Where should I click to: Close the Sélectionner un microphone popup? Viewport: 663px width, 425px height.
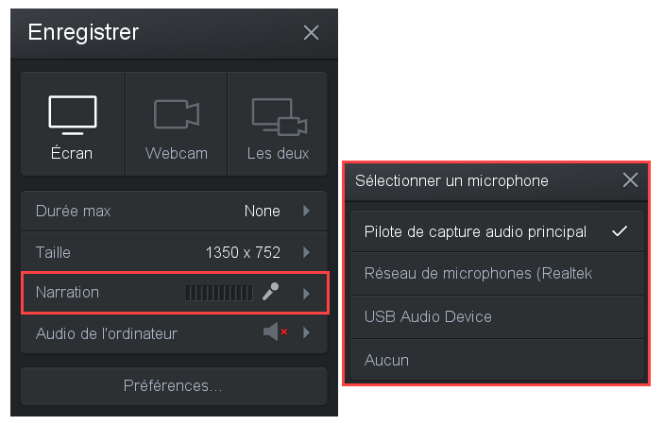630,180
